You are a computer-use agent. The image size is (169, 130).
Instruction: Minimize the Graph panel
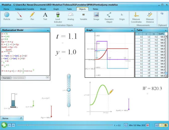click(132, 31)
